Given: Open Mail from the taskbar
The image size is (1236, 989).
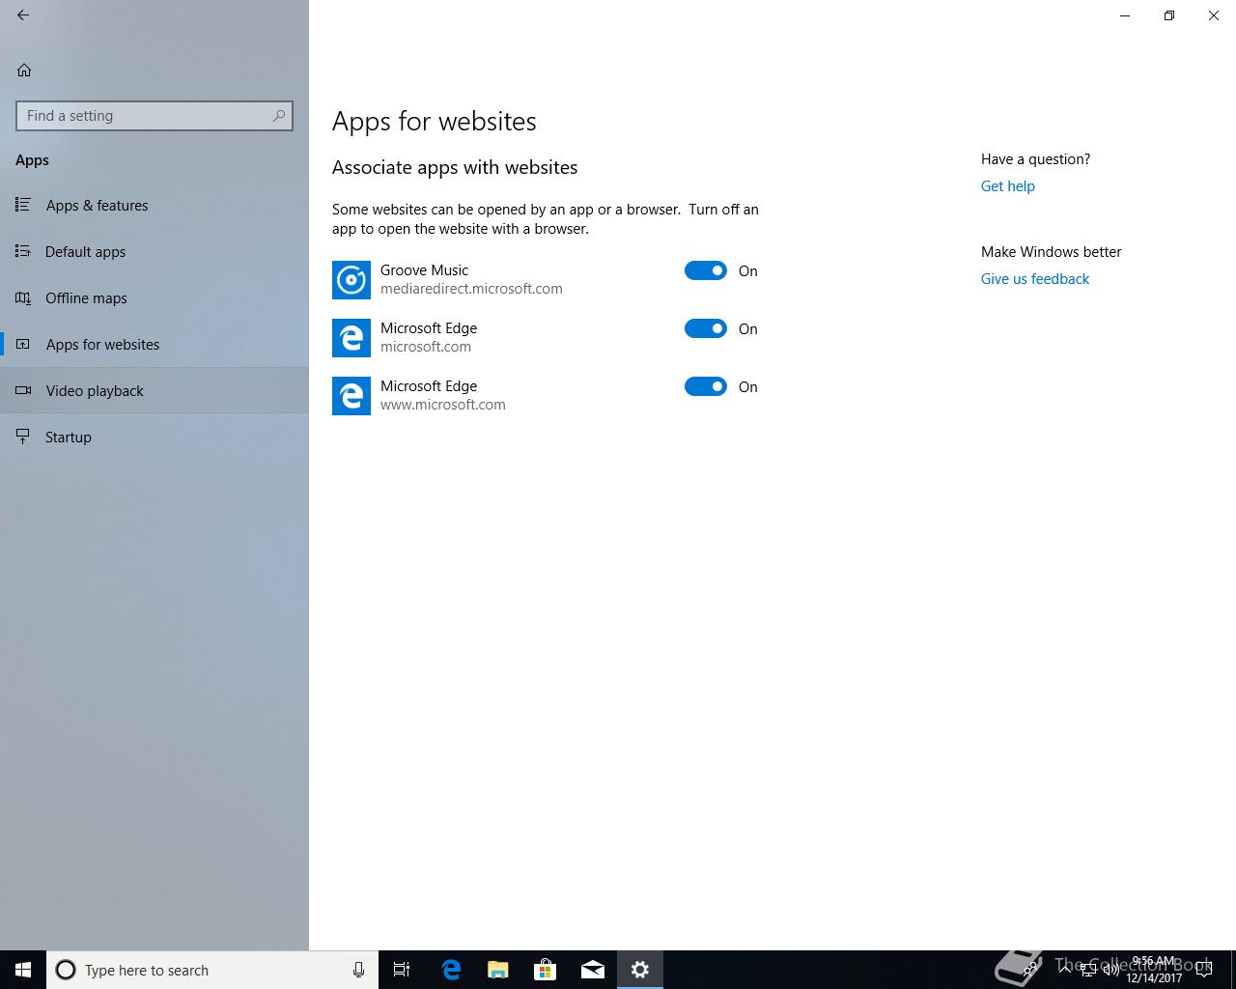Looking at the screenshot, I should click(x=593, y=970).
